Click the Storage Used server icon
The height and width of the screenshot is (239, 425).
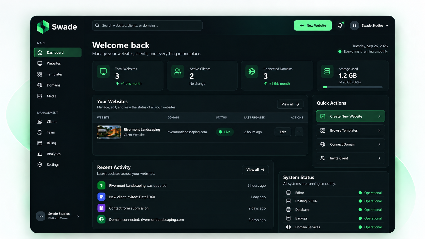327,72
